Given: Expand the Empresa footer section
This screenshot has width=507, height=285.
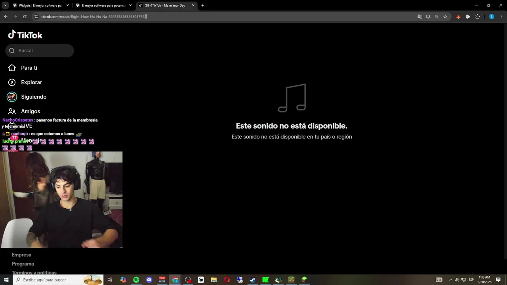Looking at the screenshot, I should [x=21, y=255].
